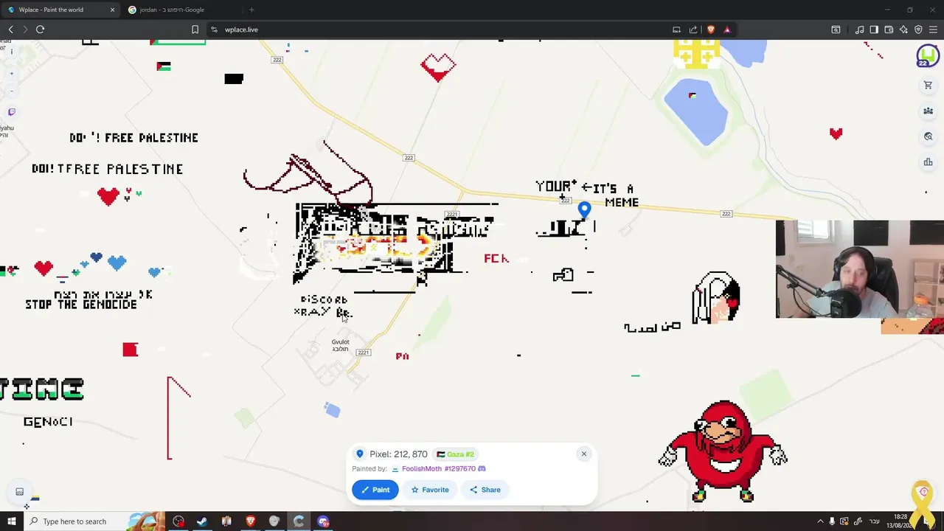
Task: Click the bottom-left map toggle icon
Action: (x=19, y=492)
